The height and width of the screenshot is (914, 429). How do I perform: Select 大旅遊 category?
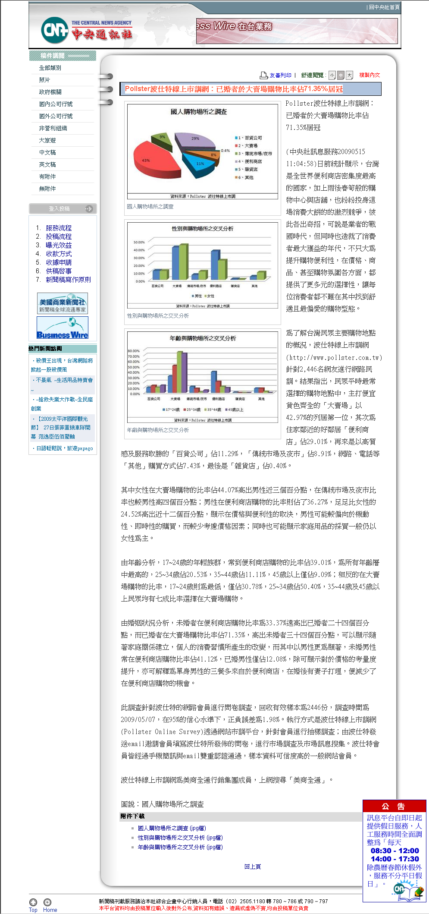47,140
